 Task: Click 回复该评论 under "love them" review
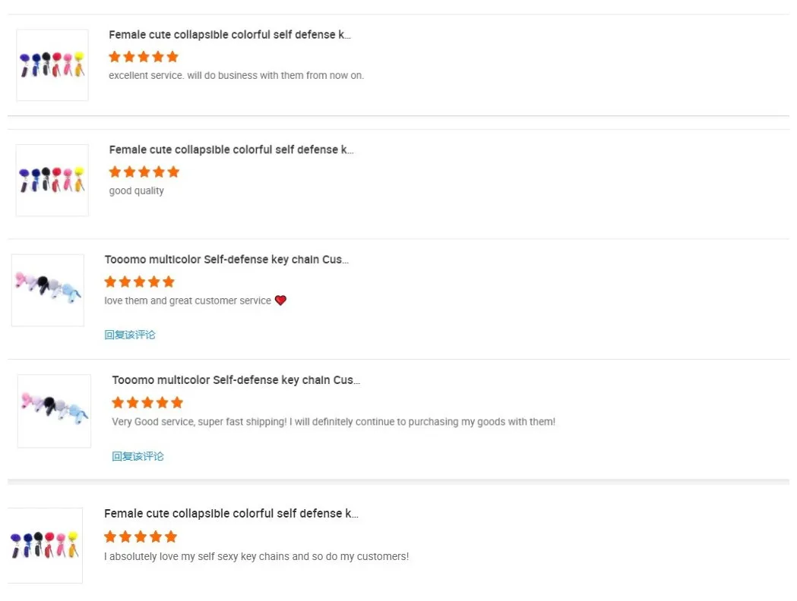click(130, 335)
